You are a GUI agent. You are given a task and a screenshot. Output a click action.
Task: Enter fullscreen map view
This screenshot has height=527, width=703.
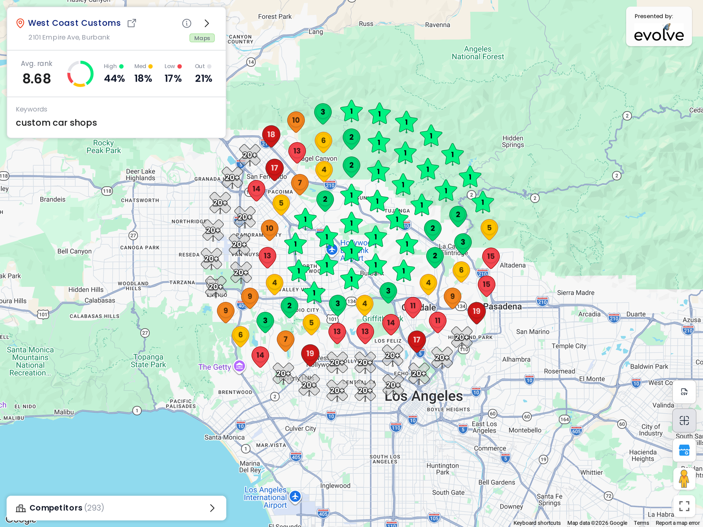tap(684, 506)
